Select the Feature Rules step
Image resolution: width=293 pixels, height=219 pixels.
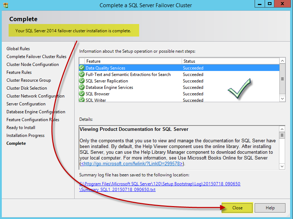pos(19,72)
